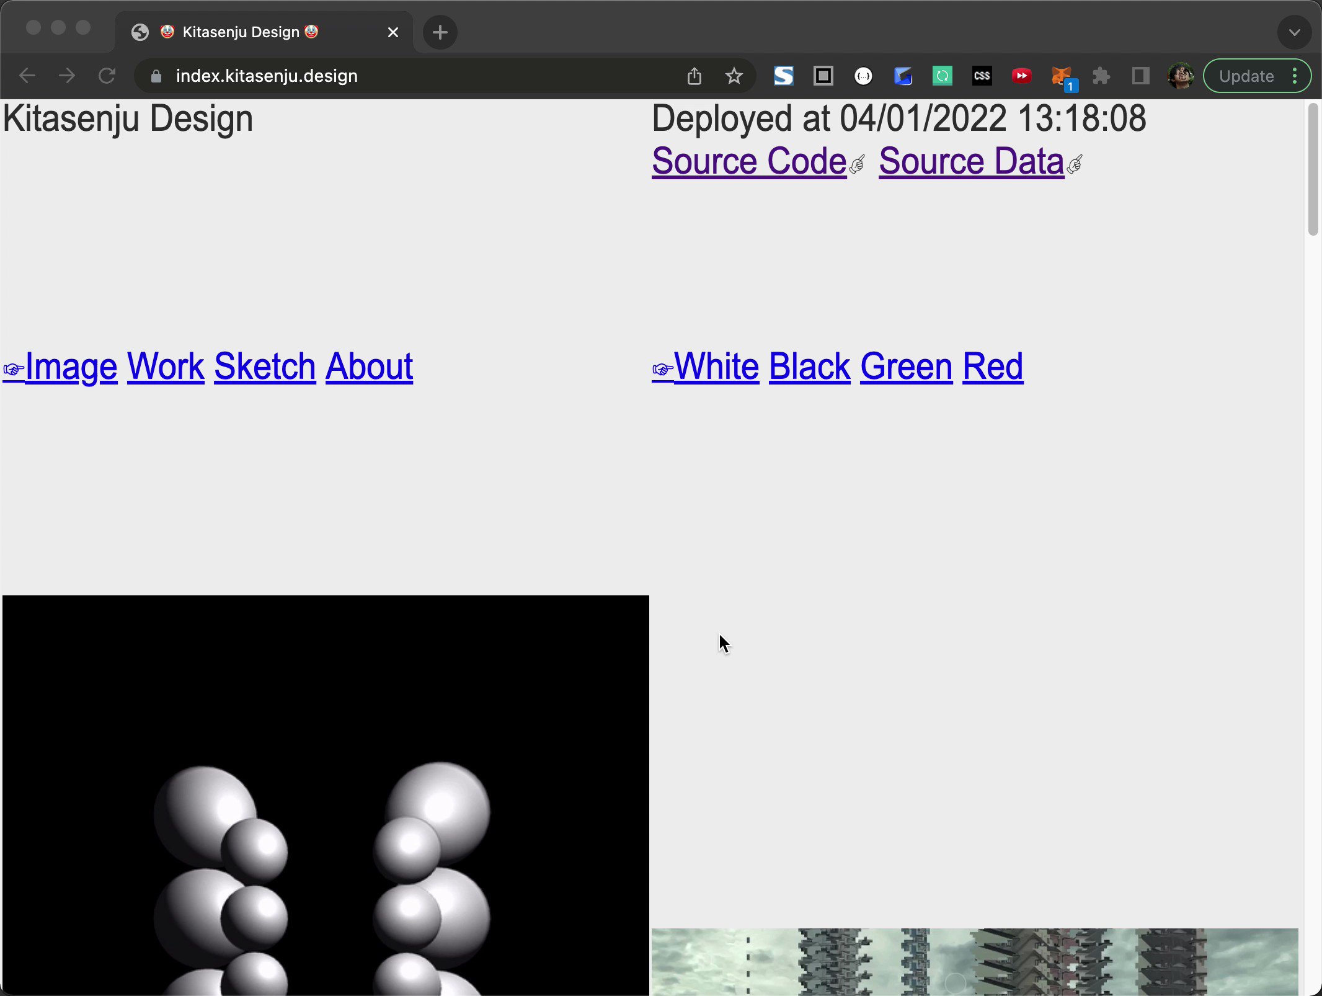Click the black spheres artwork thumbnail
Screen dimensions: 1322x996
click(326, 795)
